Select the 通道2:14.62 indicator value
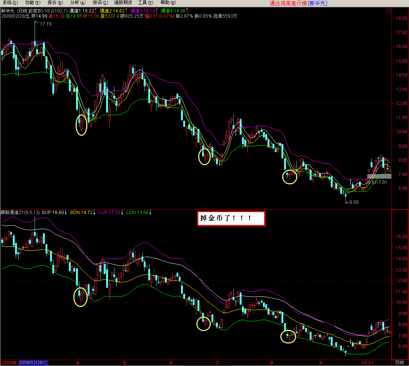Screen dimensions: 409x366 (x=112, y=11)
